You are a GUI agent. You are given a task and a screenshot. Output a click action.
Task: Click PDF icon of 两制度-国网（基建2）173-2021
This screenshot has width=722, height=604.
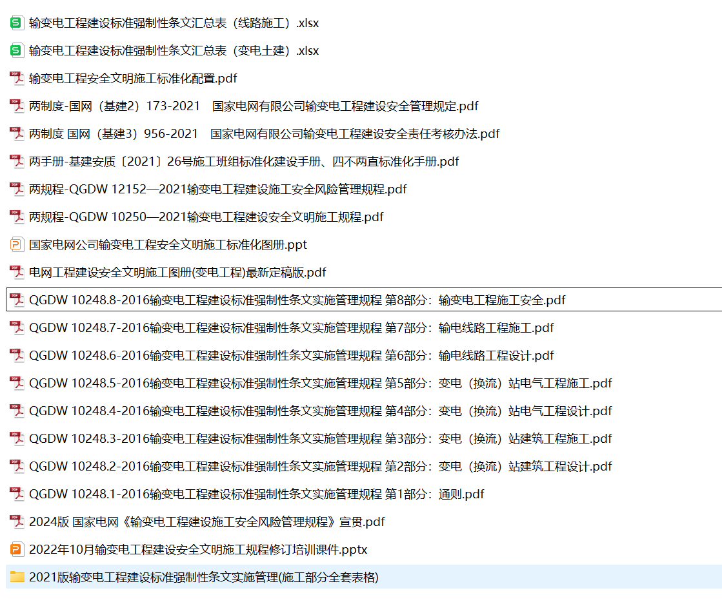coord(17,106)
